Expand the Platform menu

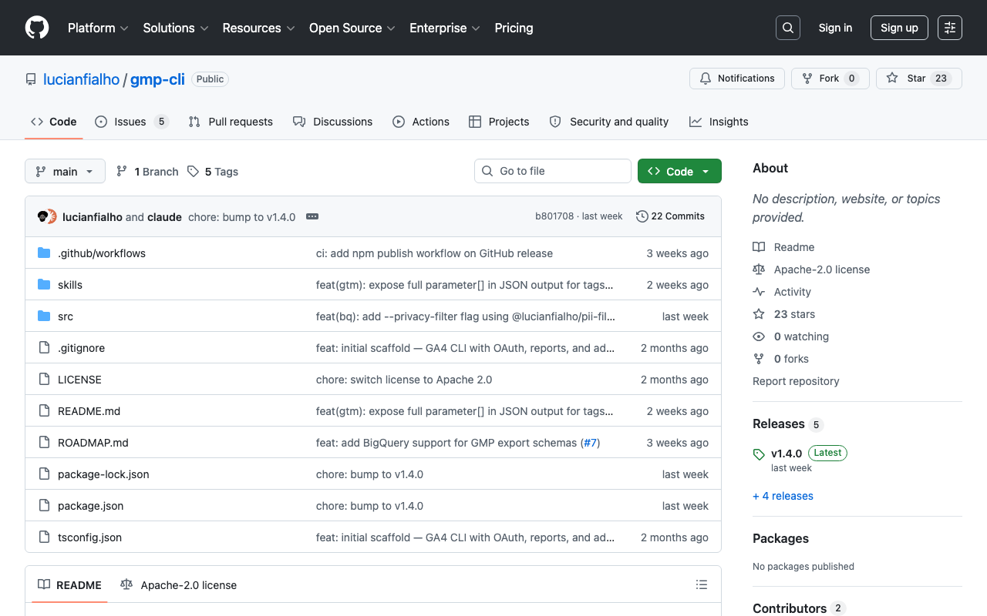(x=98, y=28)
